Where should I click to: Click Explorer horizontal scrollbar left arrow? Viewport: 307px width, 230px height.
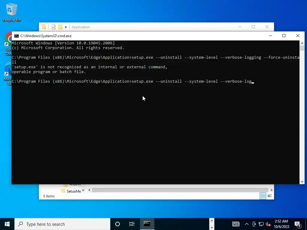point(89,190)
